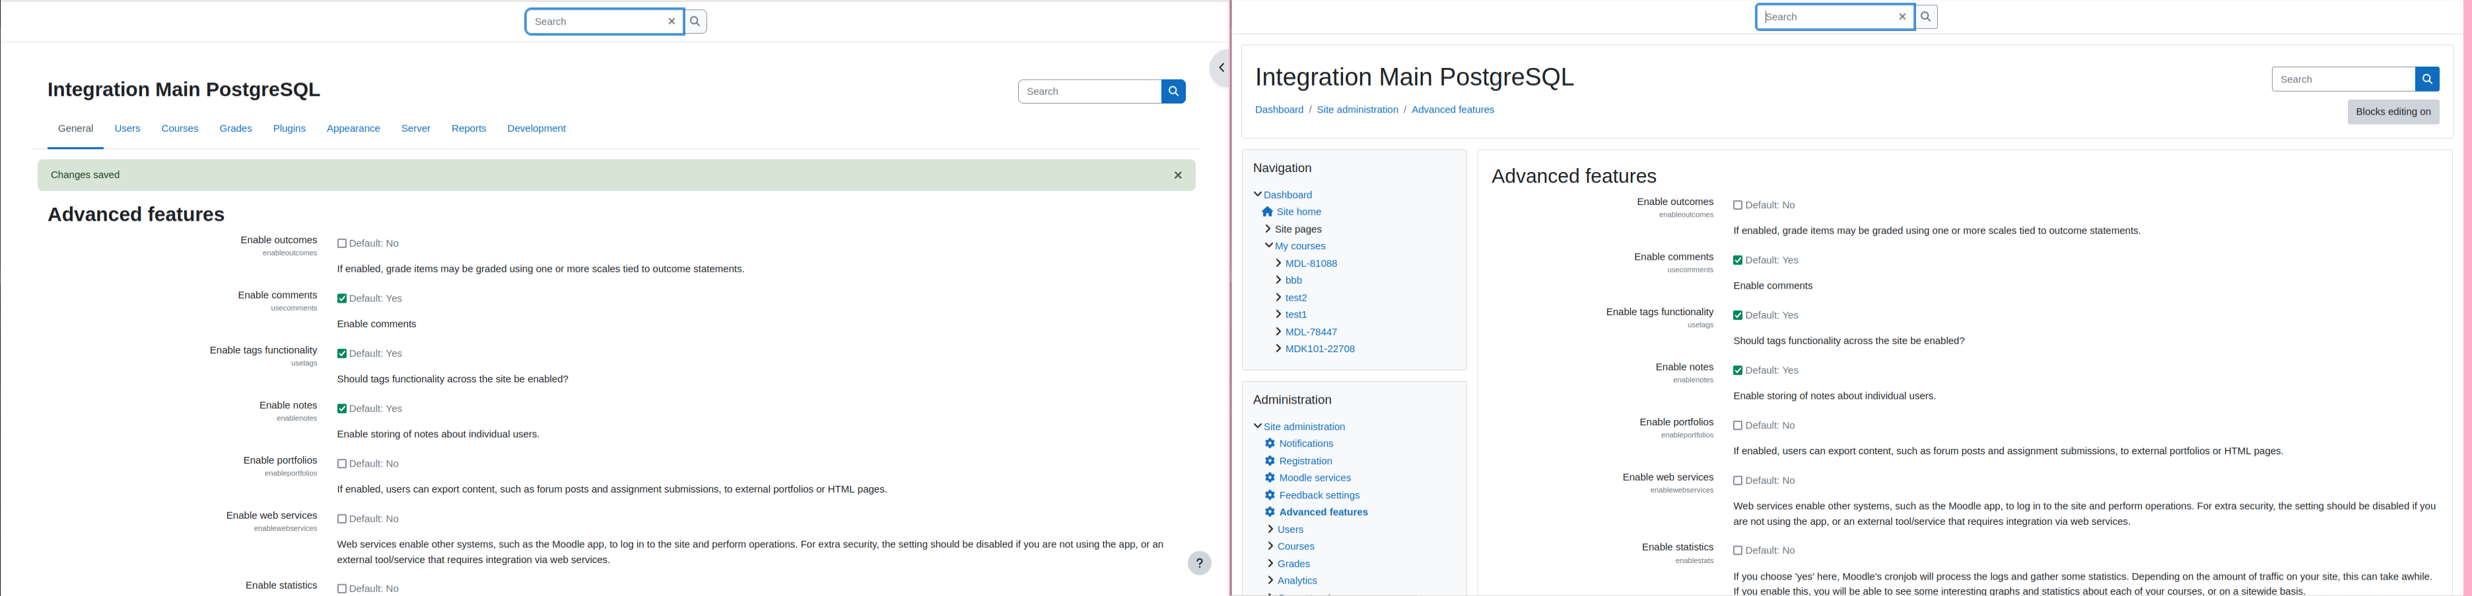
Task: Uncheck Enable tags functionality in right window
Action: [x=1738, y=315]
